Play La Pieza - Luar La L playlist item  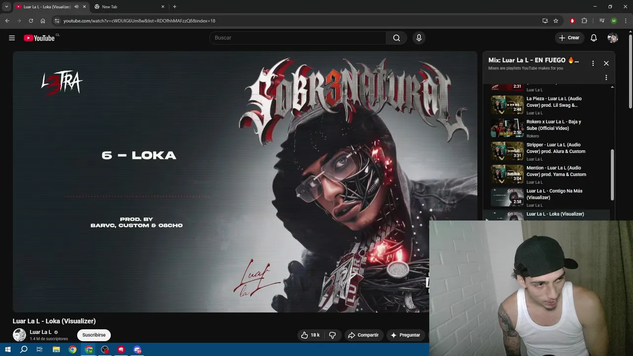[546, 105]
